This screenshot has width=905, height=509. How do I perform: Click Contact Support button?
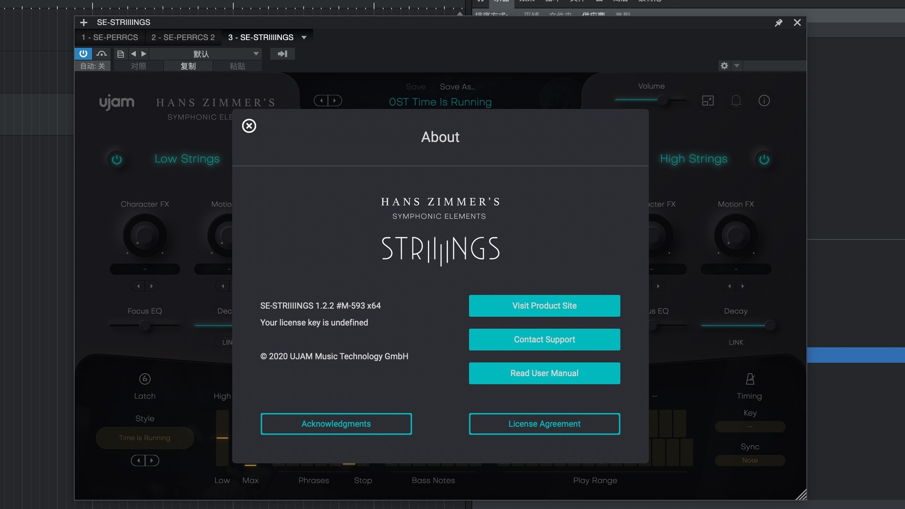[x=544, y=339]
